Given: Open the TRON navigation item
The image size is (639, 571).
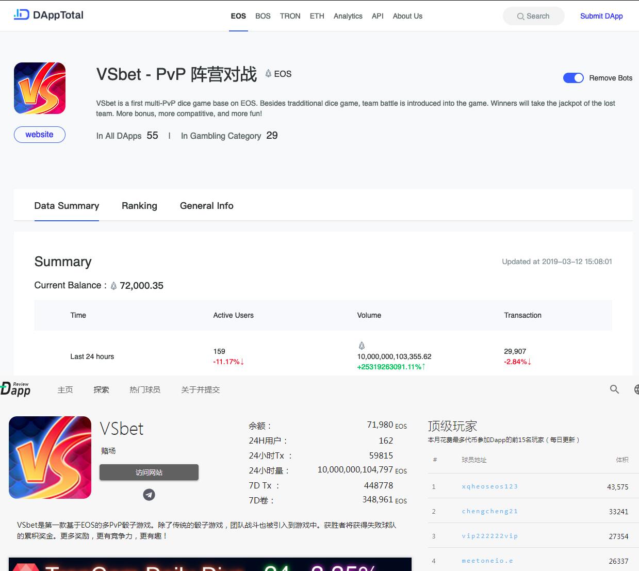Looking at the screenshot, I should pyautogui.click(x=290, y=16).
